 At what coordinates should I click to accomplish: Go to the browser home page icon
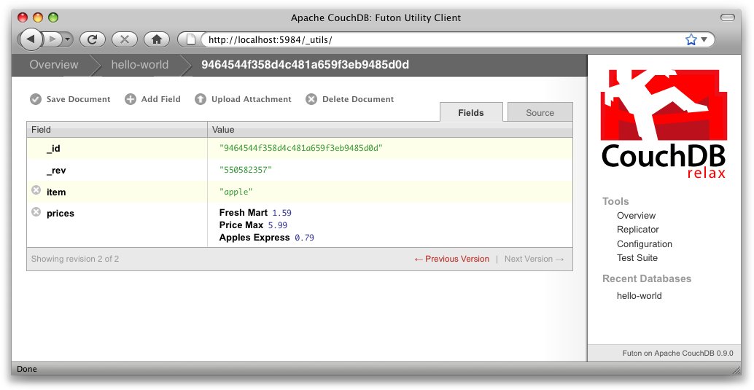pyautogui.click(x=156, y=39)
